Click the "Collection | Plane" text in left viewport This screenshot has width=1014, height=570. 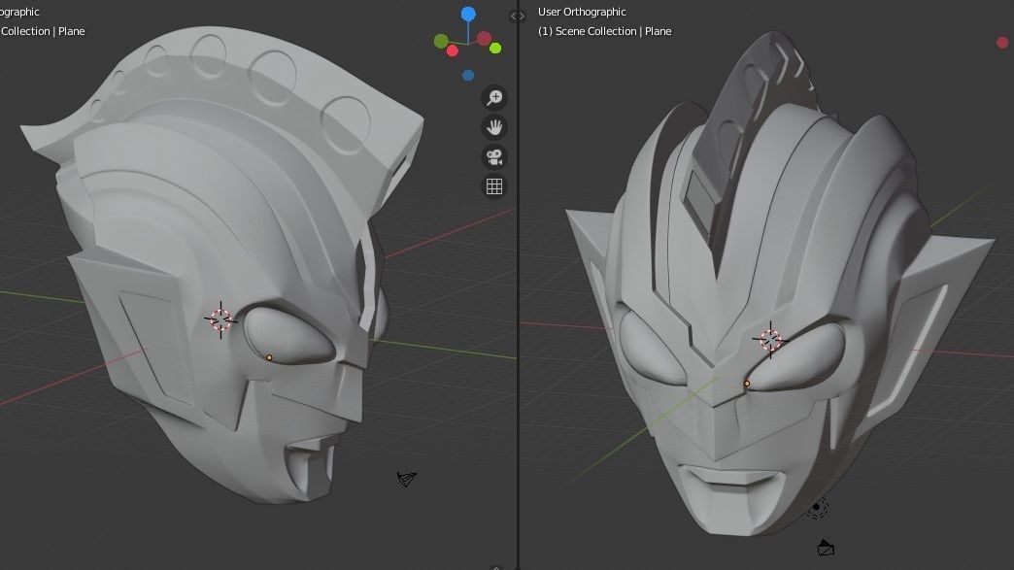[x=43, y=31]
